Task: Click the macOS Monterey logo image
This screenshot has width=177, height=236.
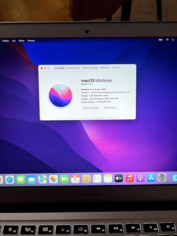Action: click(60, 95)
